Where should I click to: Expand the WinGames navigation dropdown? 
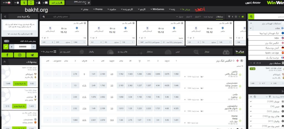point(157,9)
